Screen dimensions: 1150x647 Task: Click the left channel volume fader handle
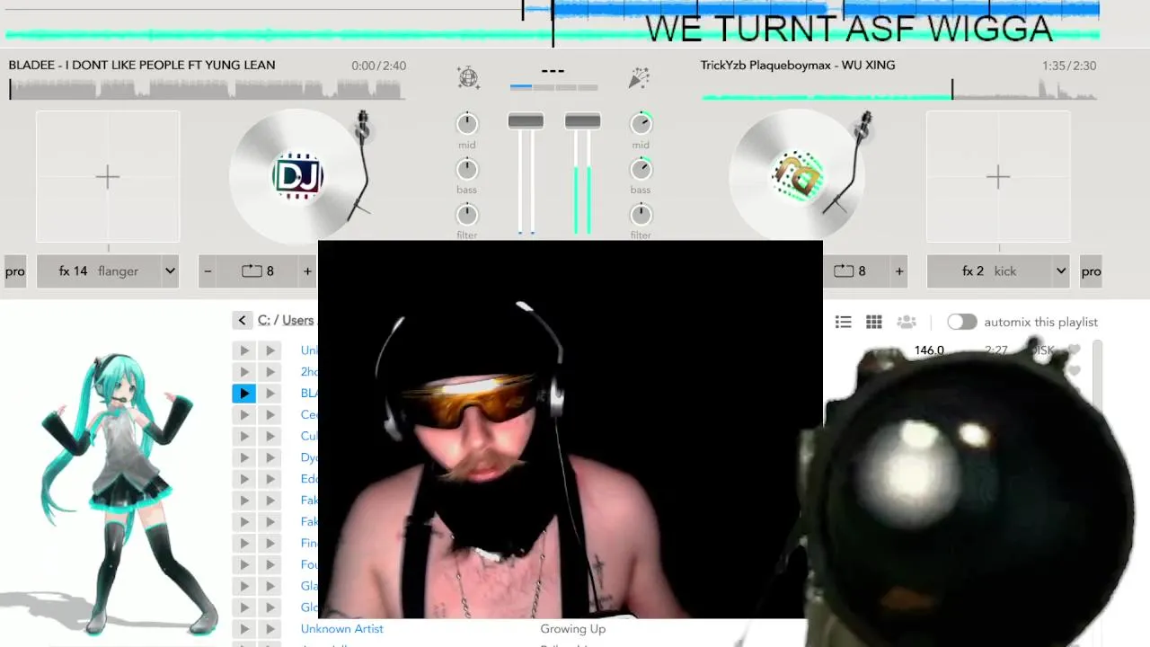(526, 120)
